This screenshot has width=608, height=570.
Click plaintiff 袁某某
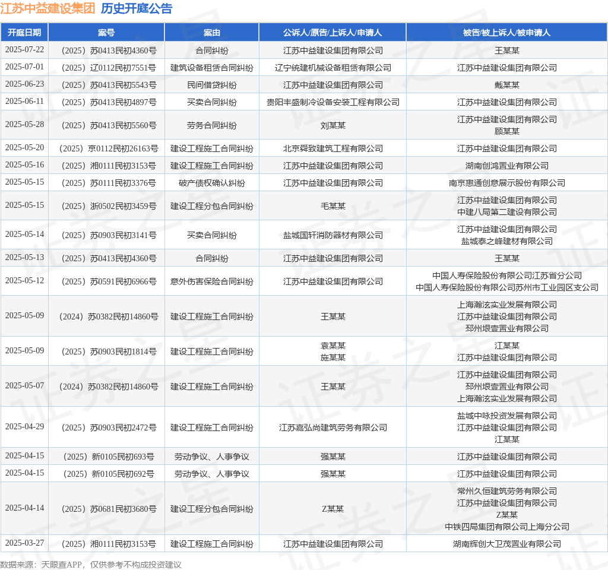point(332,346)
